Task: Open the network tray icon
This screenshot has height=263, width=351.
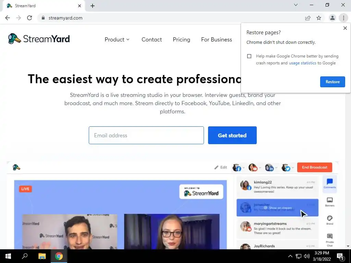Action: coord(299,256)
